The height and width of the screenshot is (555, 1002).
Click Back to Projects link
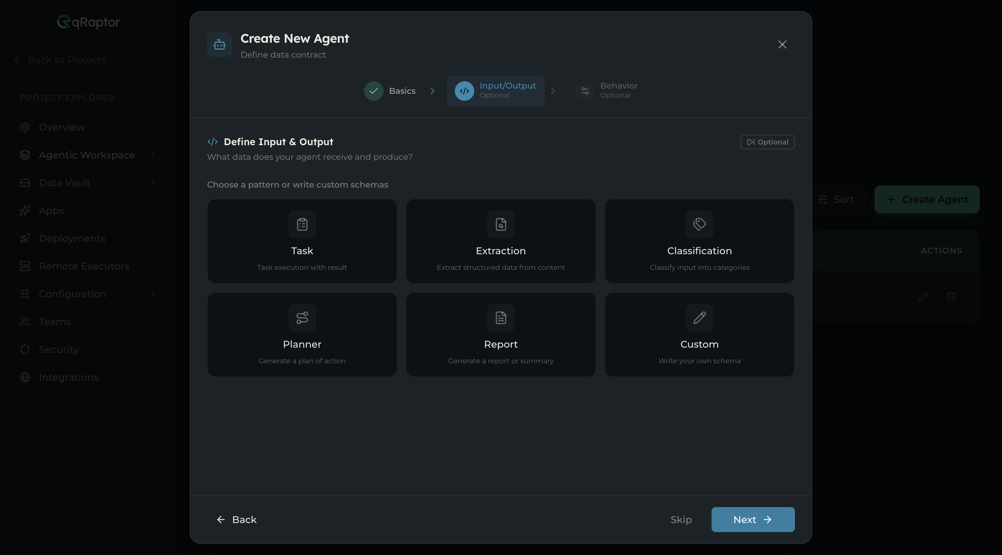point(61,60)
